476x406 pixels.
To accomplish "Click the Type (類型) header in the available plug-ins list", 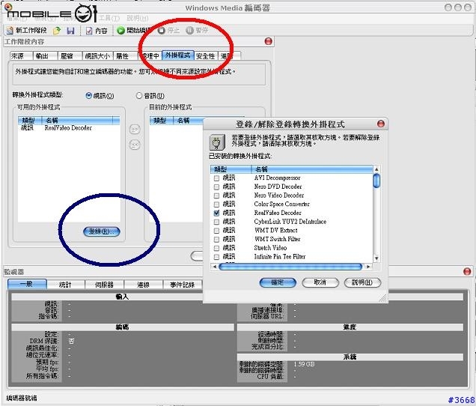I will pos(30,121).
